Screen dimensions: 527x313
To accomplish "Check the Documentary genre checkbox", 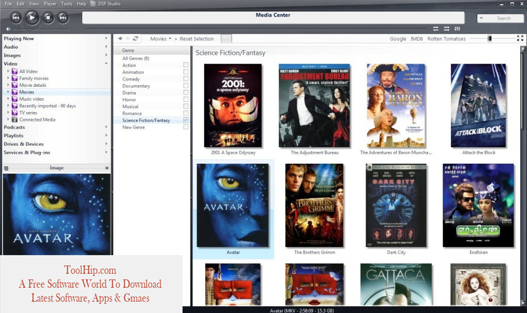I will [186, 86].
